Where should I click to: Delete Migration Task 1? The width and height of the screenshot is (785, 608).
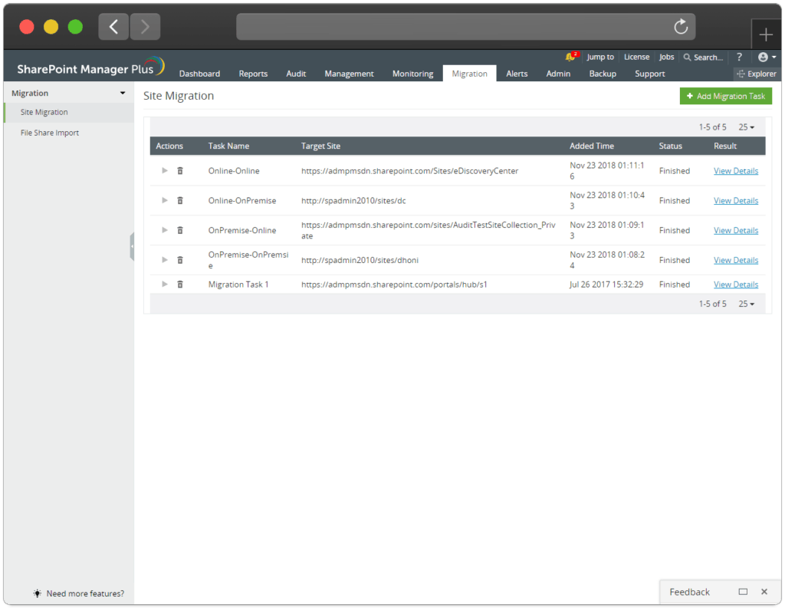tap(180, 284)
